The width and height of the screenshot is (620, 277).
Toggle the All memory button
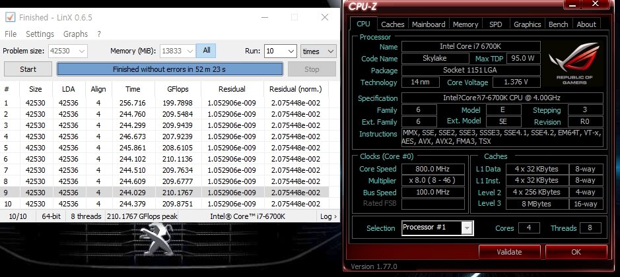[x=207, y=51]
